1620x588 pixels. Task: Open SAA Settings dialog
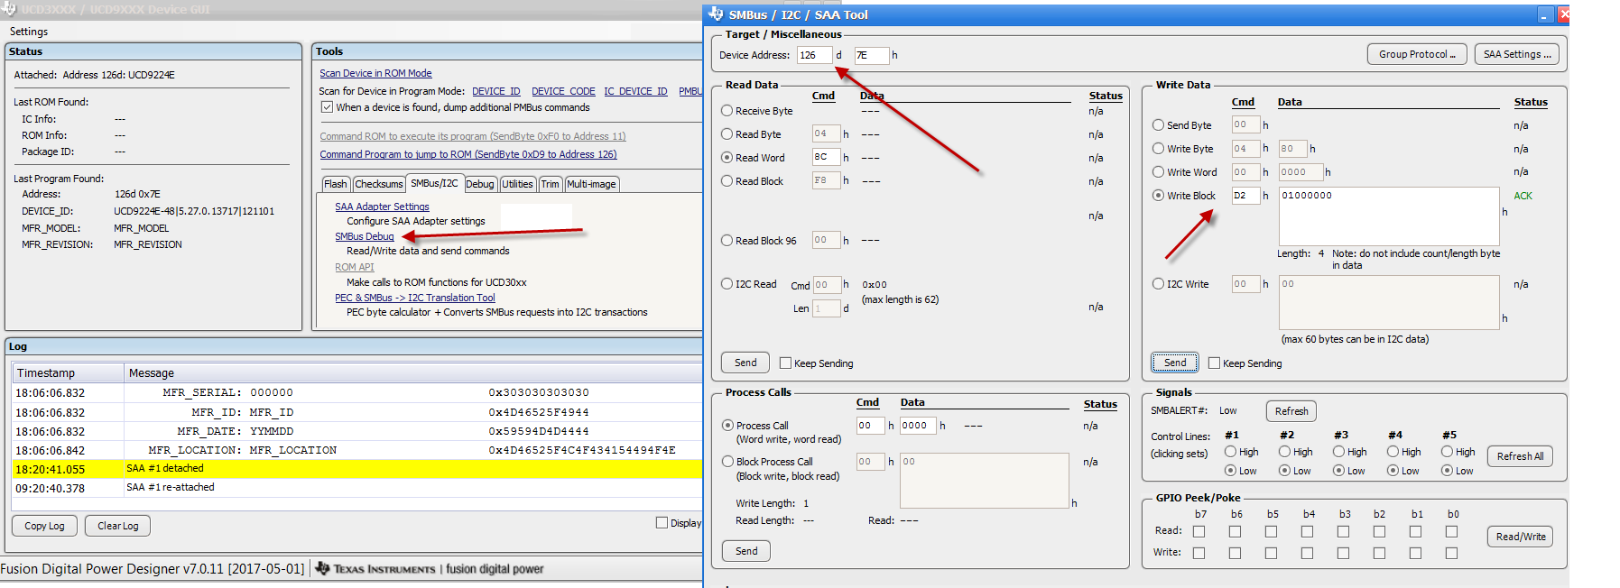[x=1517, y=54]
